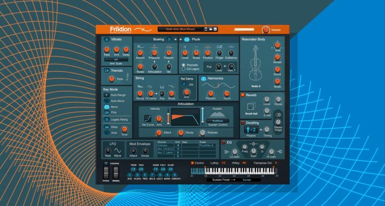The image size is (385, 206).
Task: Click the blue sustain vertical slider
Action: coord(202,115)
